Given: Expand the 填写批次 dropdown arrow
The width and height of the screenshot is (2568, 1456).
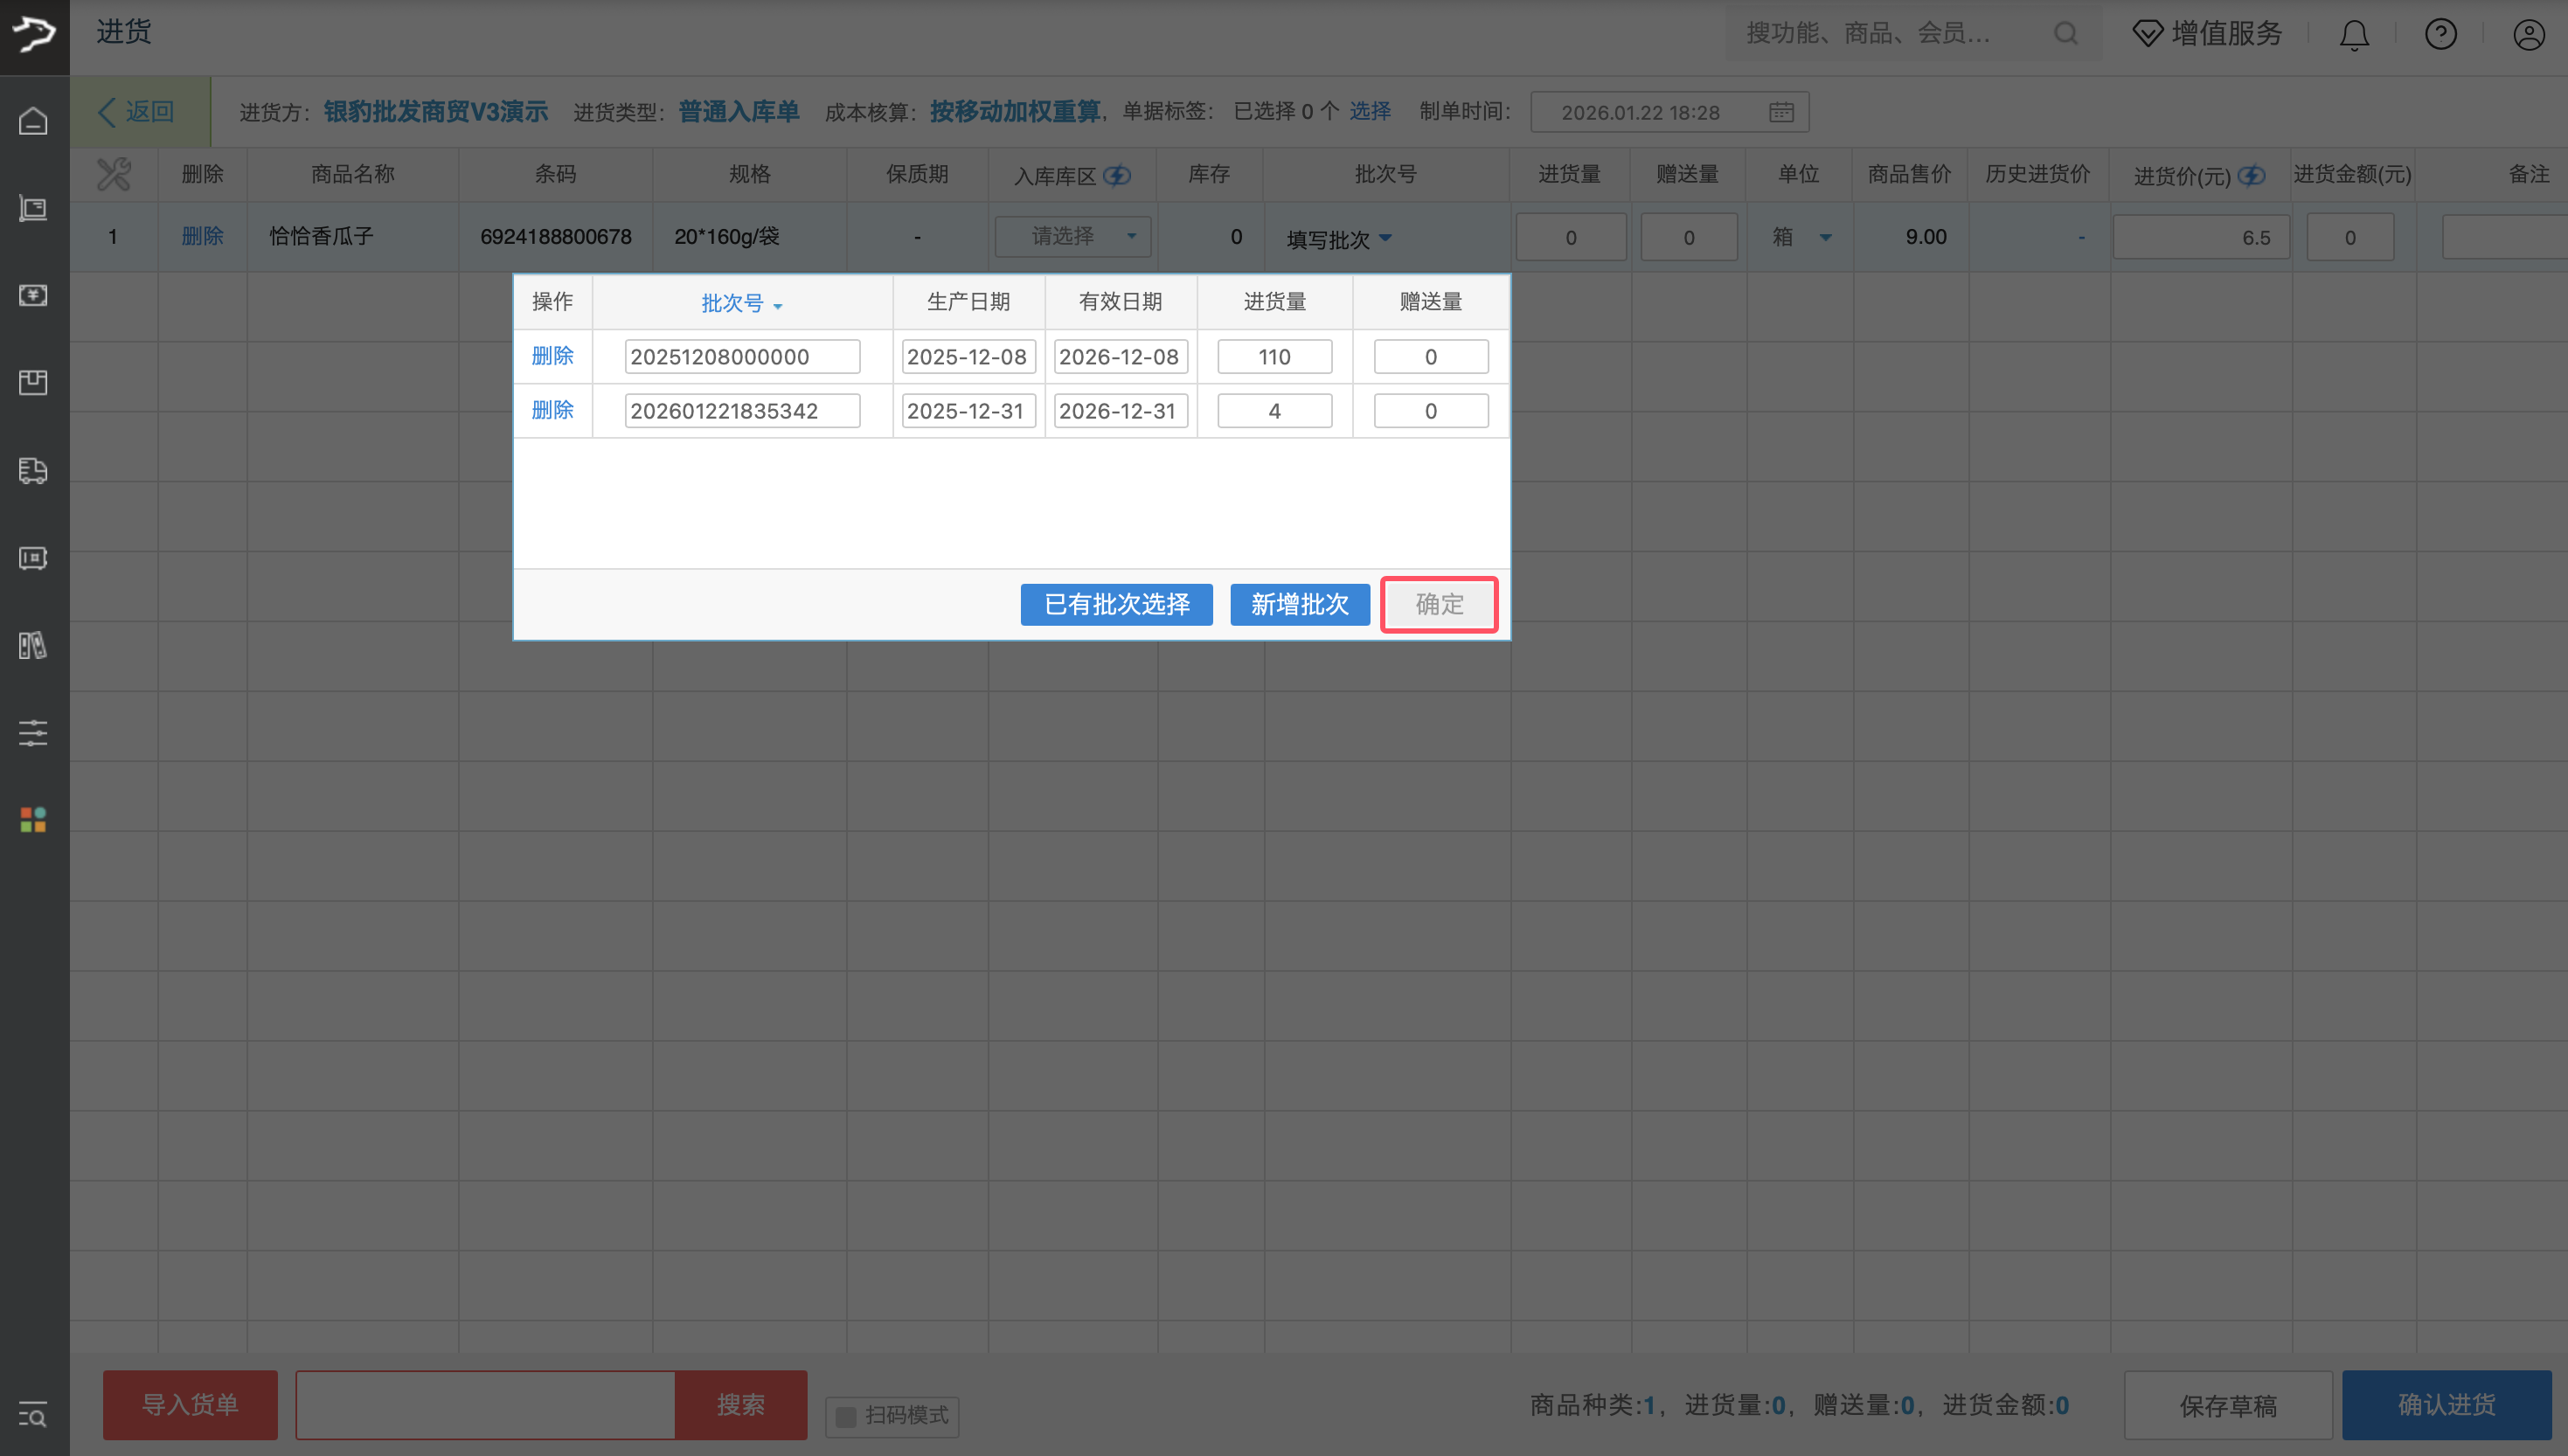Looking at the screenshot, I should pos(1385,238).
